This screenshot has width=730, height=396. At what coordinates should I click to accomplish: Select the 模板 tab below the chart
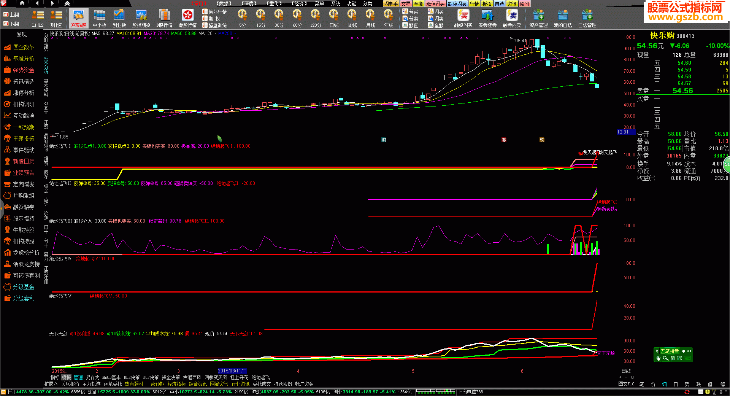click(67, 377)
